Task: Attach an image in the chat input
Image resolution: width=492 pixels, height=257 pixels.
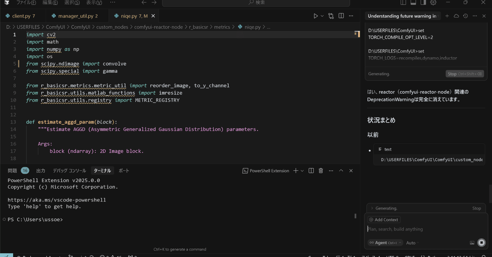Action: tap(472, 243)
